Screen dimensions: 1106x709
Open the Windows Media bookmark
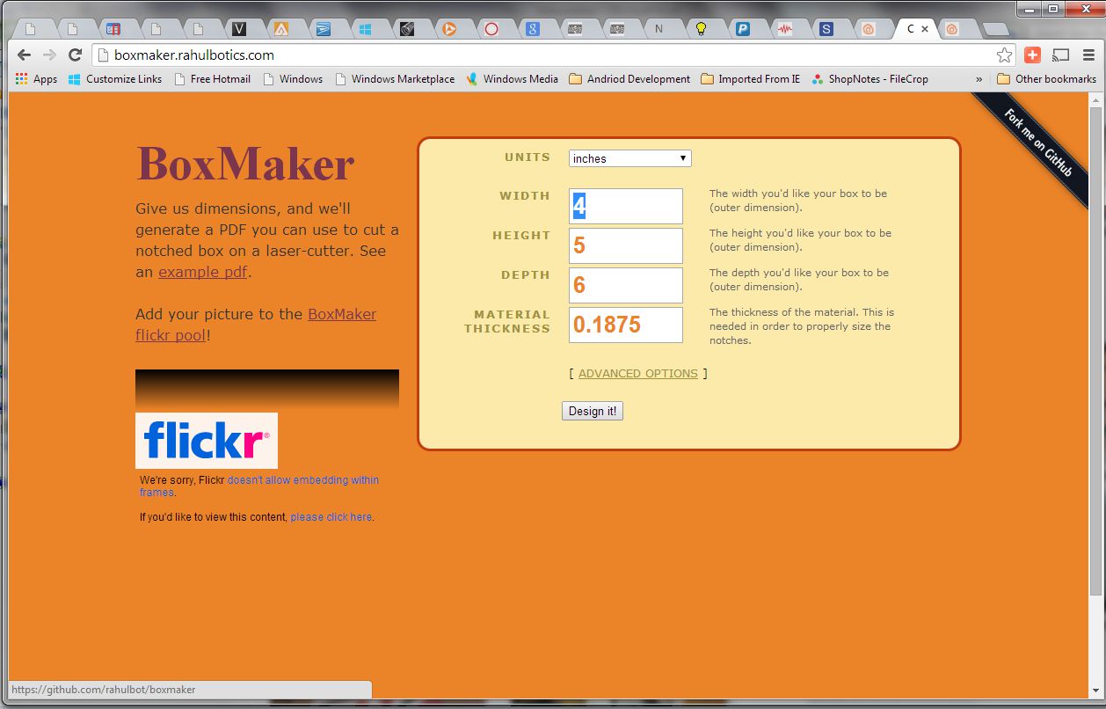click(x=512, y=79)
